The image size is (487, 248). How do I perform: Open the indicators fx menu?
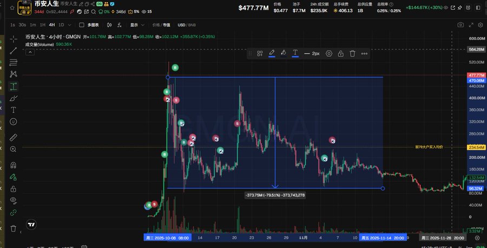[120, 25]
